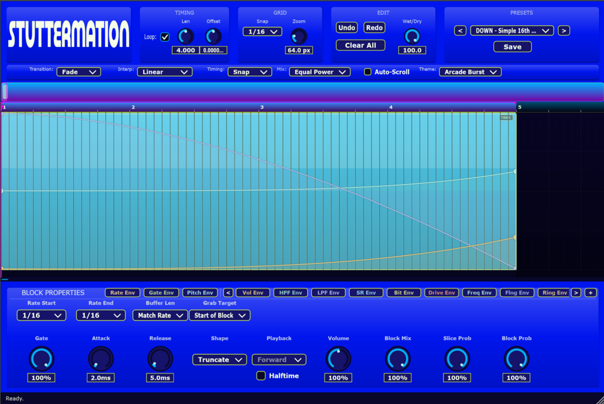Click the Attack value field 2.0ms
Viewport: 604px width, 404px height.
(x=100, y=378)
